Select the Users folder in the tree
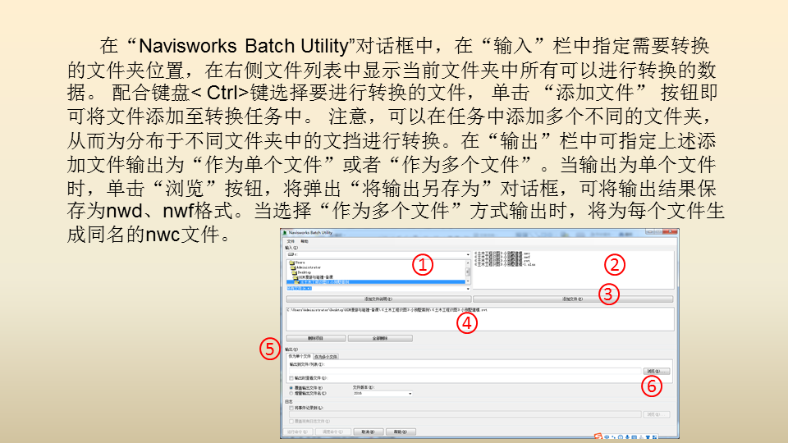This screenshot has width=788, height=443. click(296, 263)
